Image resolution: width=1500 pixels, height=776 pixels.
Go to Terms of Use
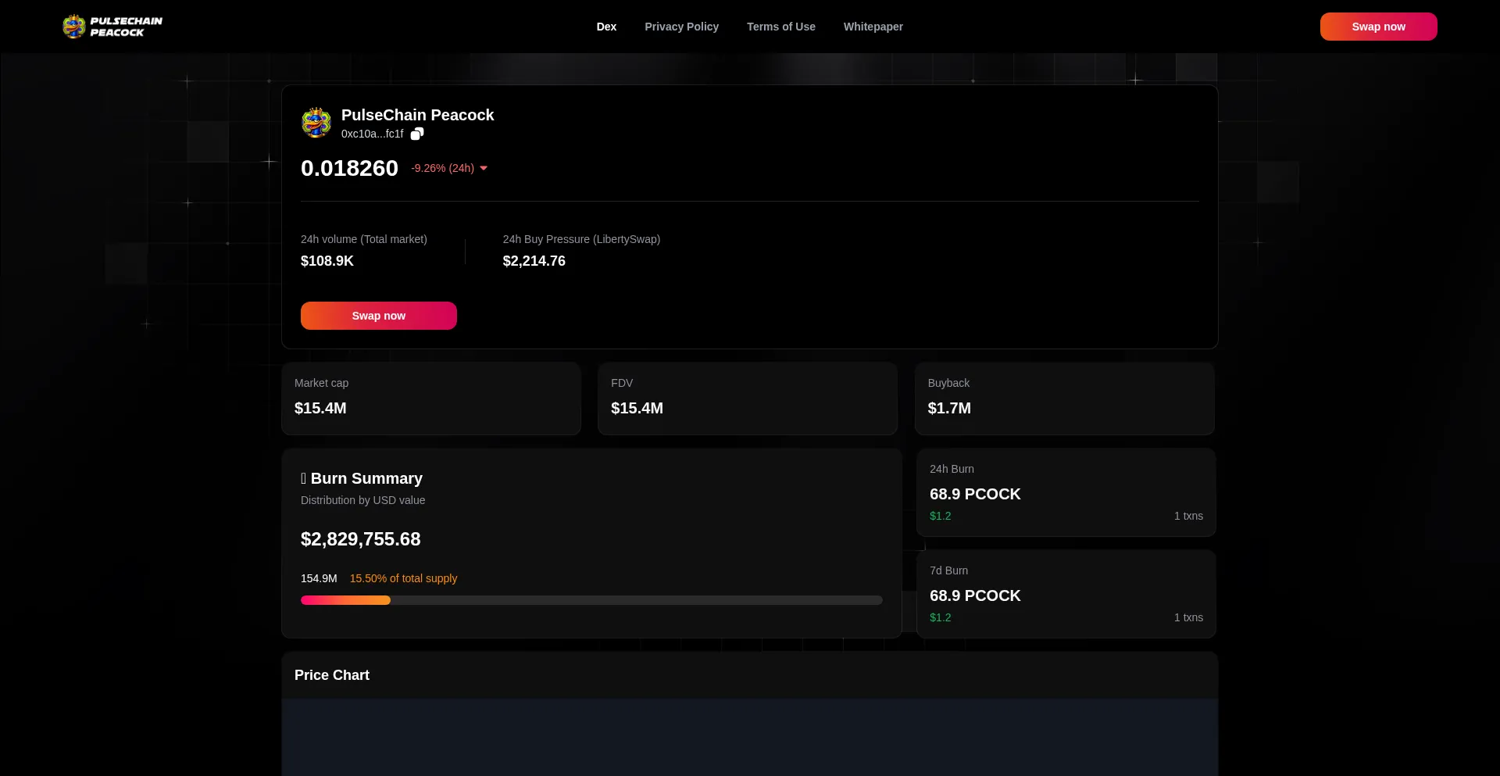[781, 27]
